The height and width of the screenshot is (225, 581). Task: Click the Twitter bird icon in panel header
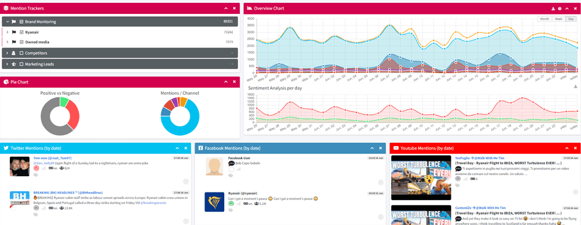(x=6, y=148)
